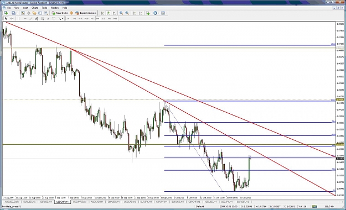The width and height of the screenshot is (346, 210).
Task: Toggle the Market Watch panel
Action: click(23, 13)
